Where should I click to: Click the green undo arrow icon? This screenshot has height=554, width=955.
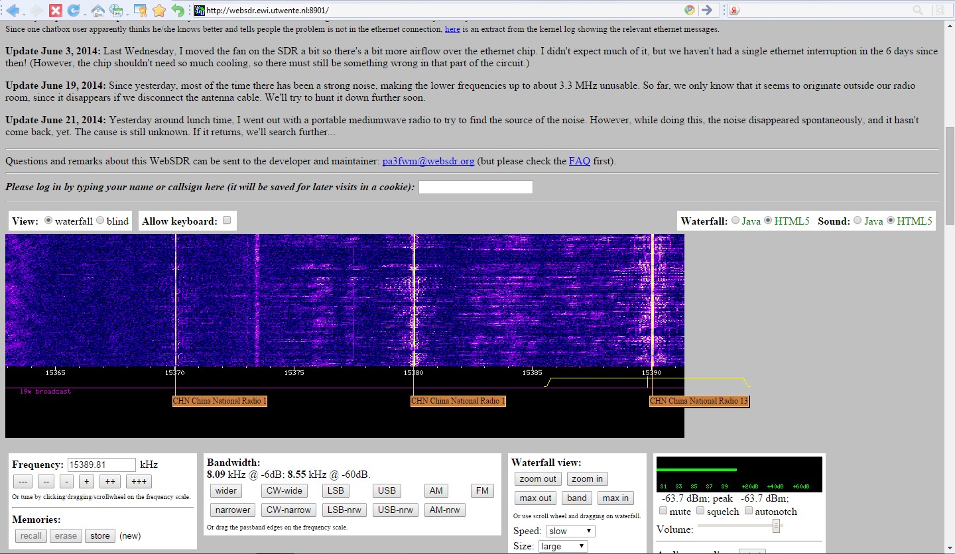(177, 10)
